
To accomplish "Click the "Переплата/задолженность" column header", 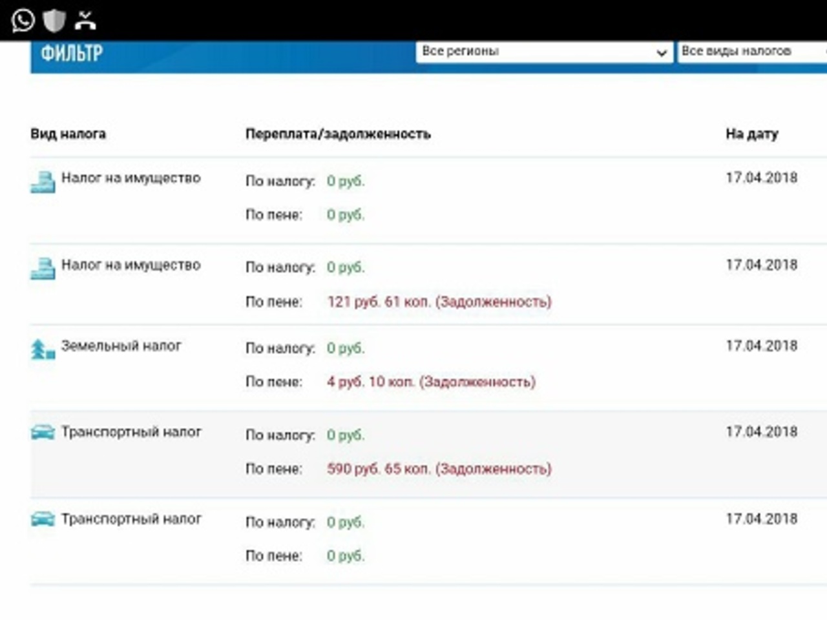I will click(337, 134).
